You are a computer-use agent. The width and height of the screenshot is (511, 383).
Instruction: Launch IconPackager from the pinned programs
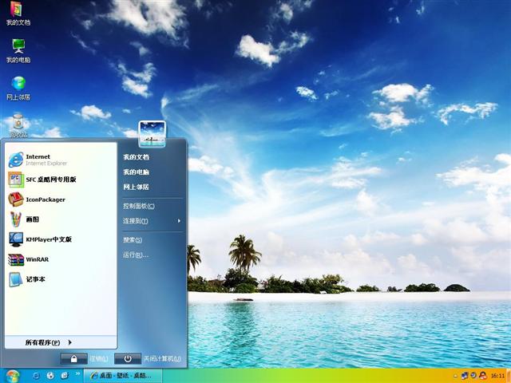click(x=45, y=199)
